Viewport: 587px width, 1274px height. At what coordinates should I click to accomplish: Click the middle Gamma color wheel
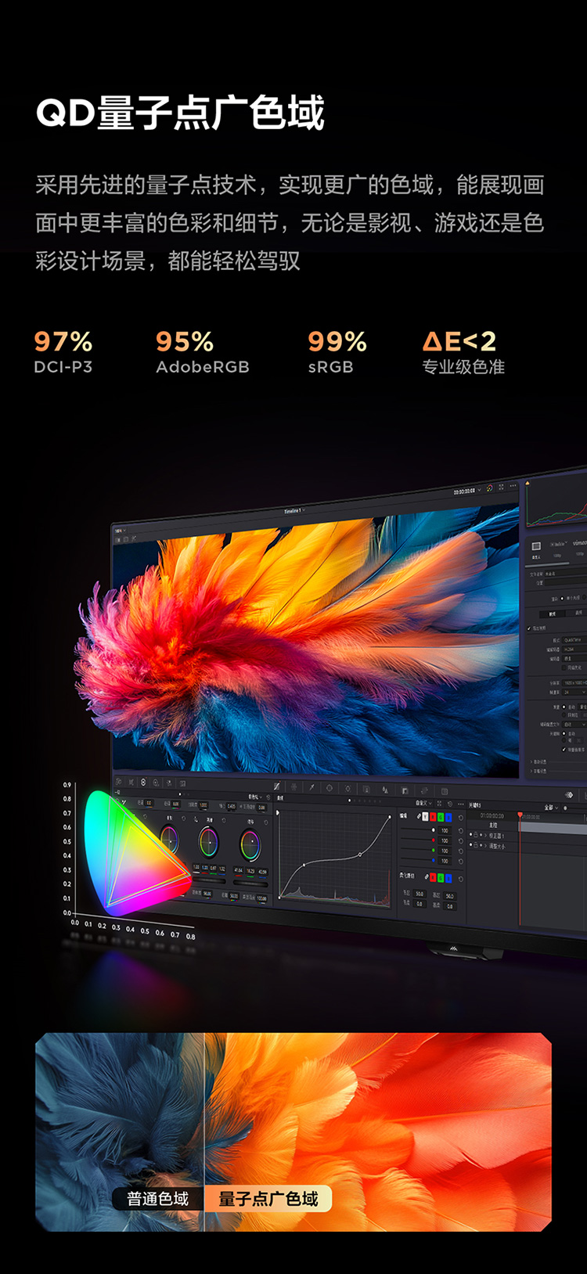pos(208,843)
